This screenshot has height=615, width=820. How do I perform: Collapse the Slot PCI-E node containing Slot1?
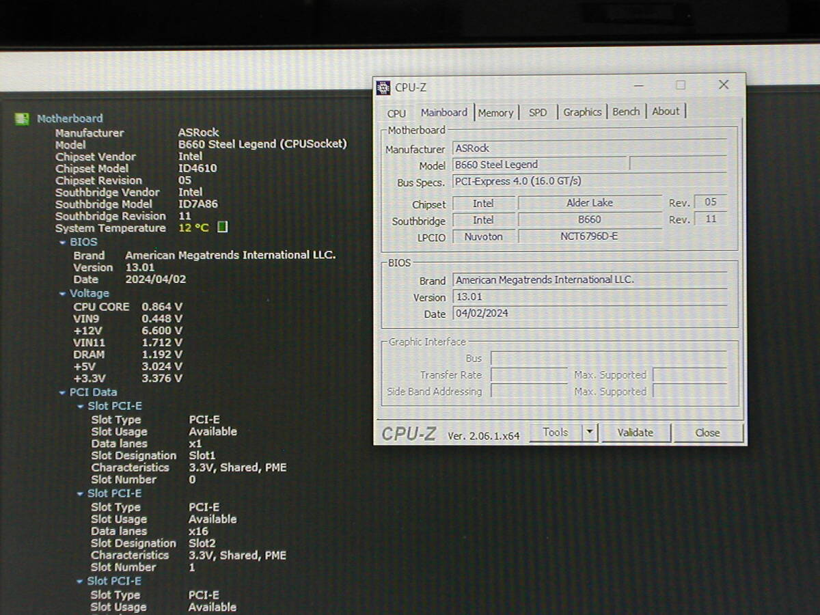pyautogui.click(x=81, y=407)
